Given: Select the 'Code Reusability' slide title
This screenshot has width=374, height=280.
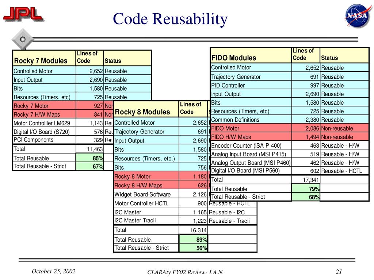Looking at the screenshot, I should tap(170, 19).
